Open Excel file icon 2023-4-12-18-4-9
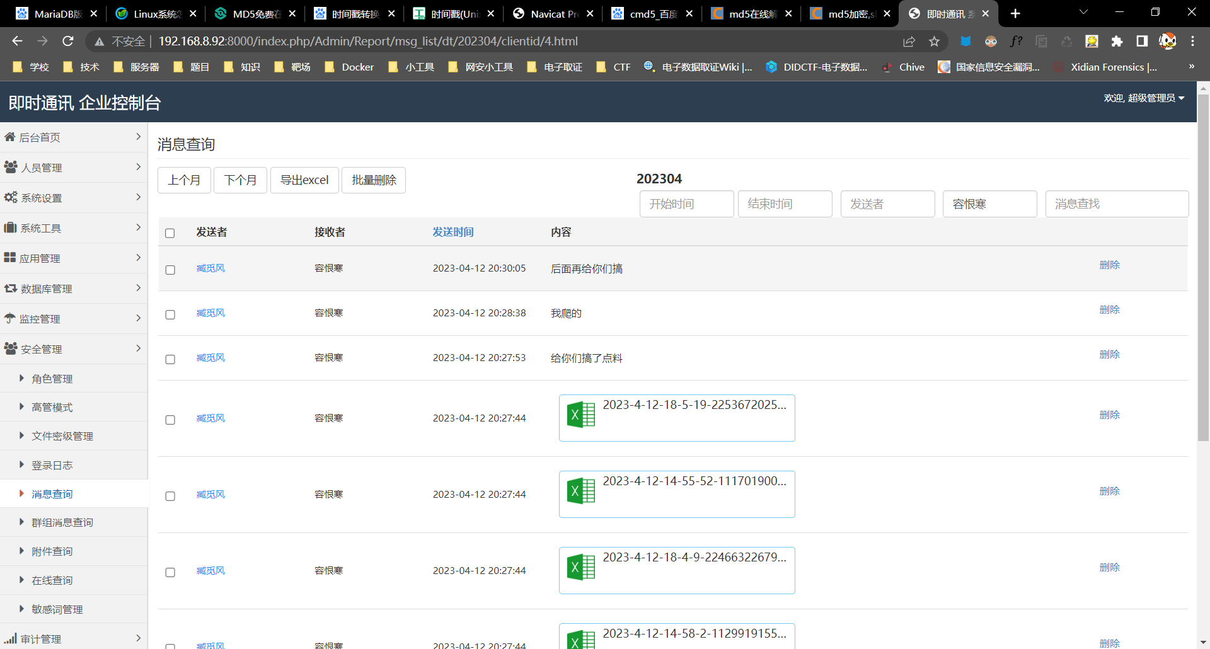Screen dimensions: 1210x649 click(x=581, y=567)
